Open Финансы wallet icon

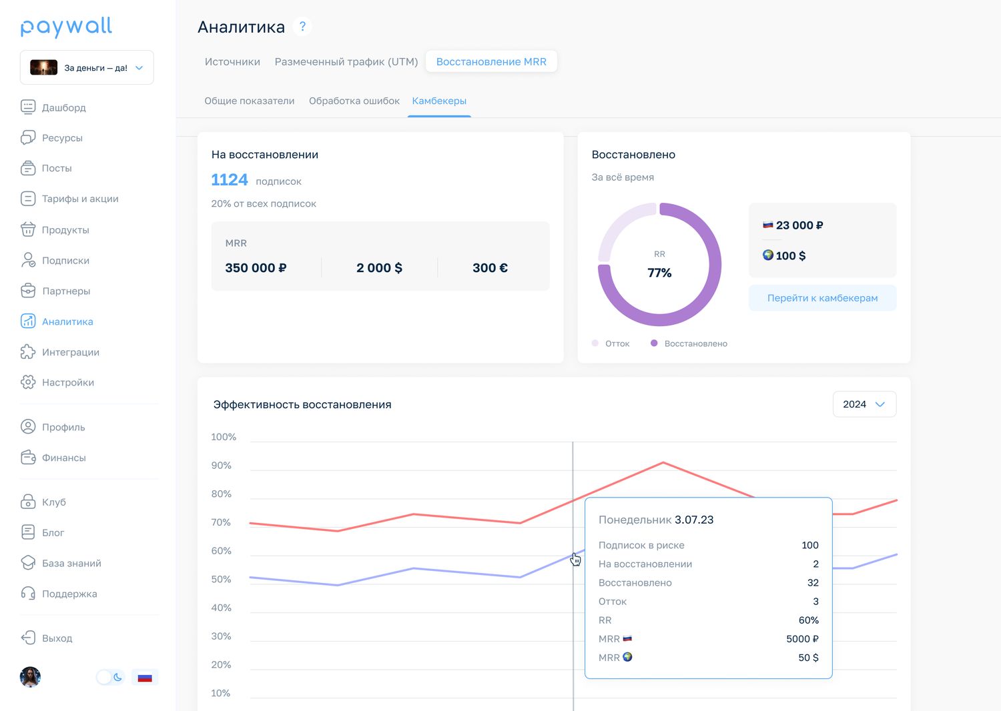tap(28, 458)
